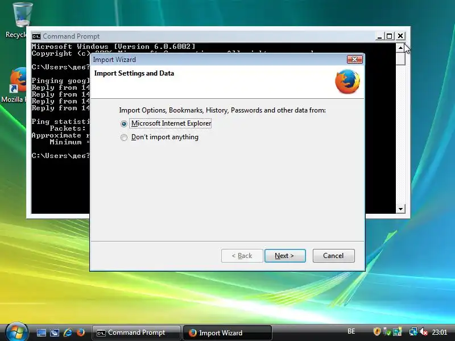This screenshot has height=341, width=455.
Task: Show the clock reading 23:01
Action: click(x=439, y=332)
